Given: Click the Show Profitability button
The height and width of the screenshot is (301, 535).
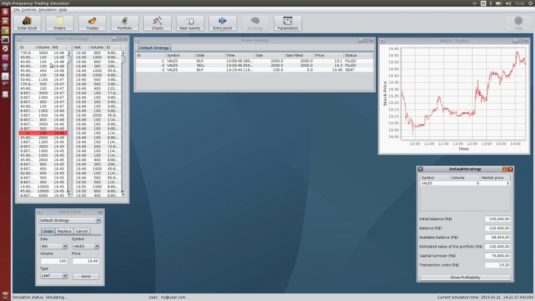Looking at the screenshot, I should 465,277.
